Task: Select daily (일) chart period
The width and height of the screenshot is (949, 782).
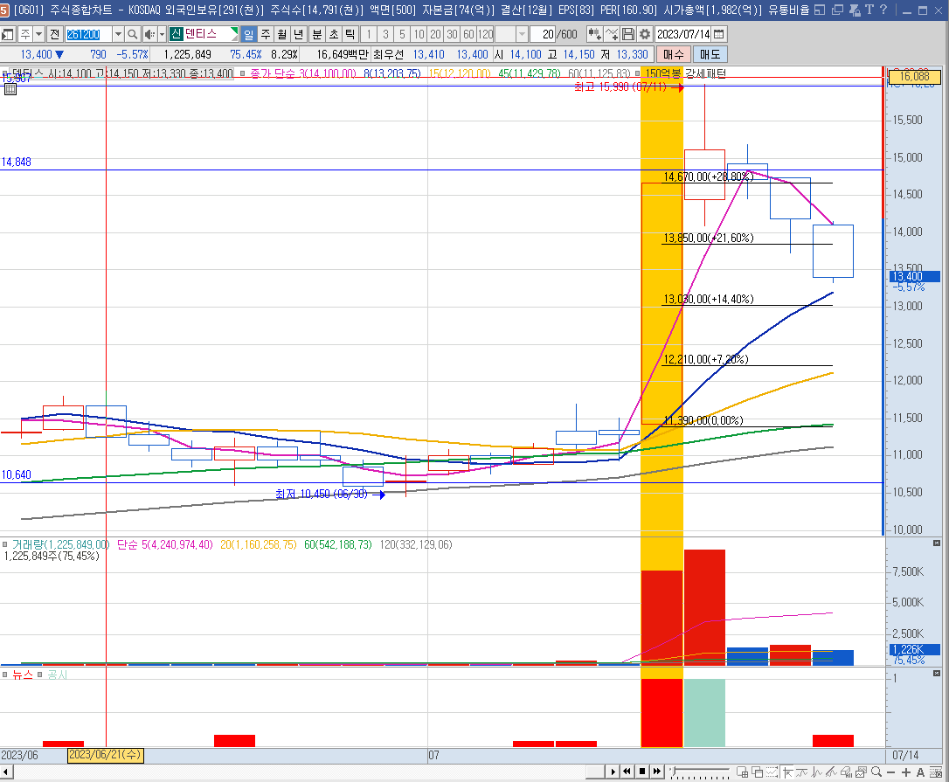Action: click(249, 34)
